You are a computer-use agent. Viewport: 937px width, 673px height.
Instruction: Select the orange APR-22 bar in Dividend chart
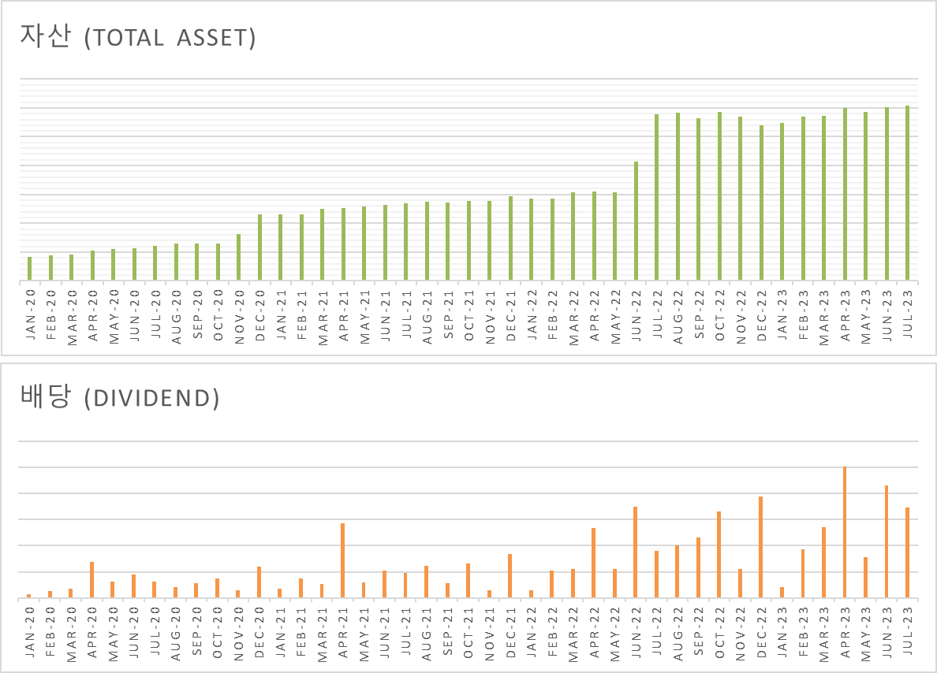coord(593,563)
